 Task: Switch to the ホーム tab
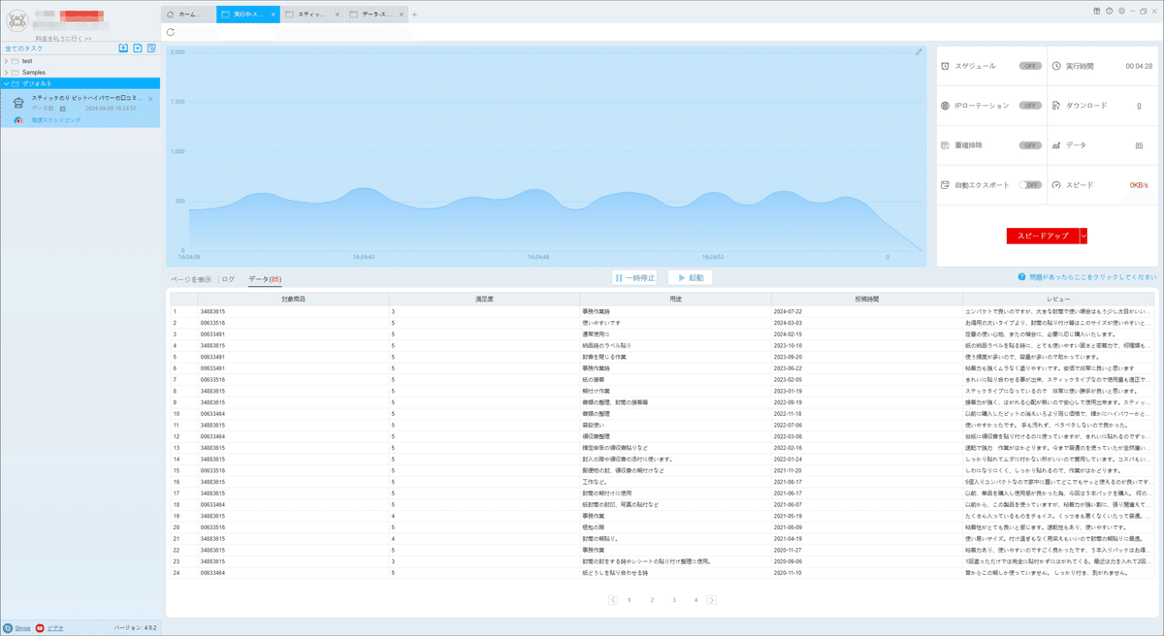(186, 15)
